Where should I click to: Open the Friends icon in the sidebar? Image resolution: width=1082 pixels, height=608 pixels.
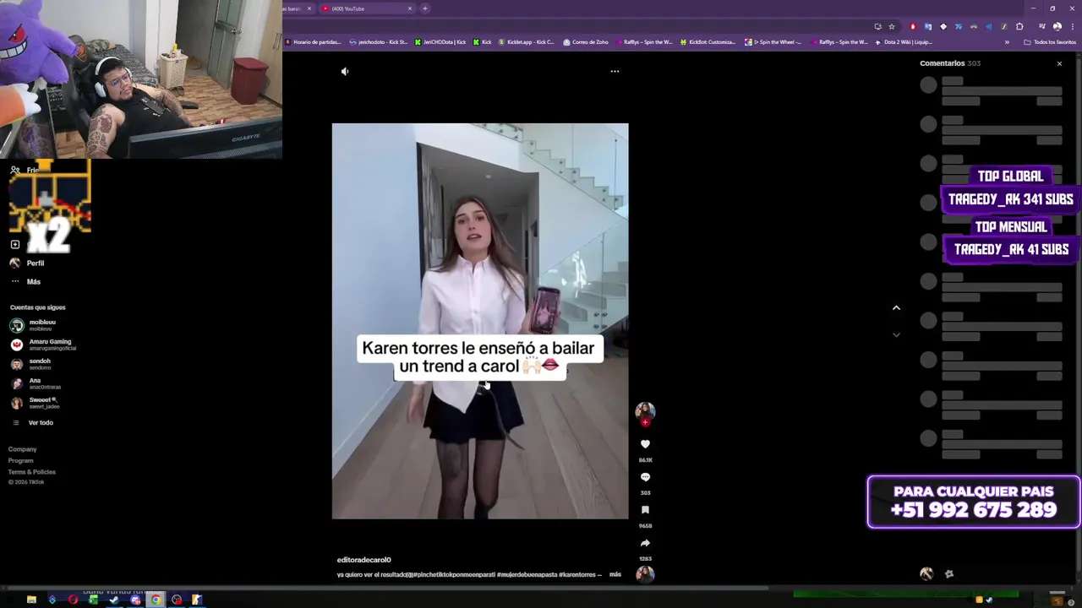(14, 170)
